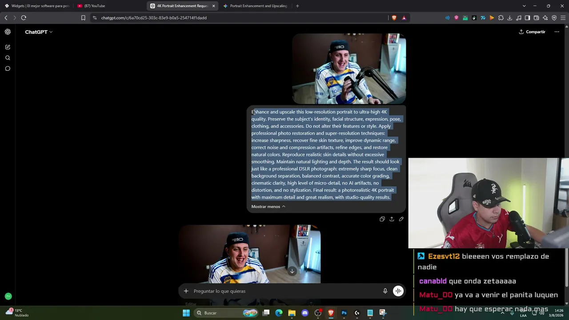
Task: Open the tab search chevron in title bar
Action: tap(524, 6)
